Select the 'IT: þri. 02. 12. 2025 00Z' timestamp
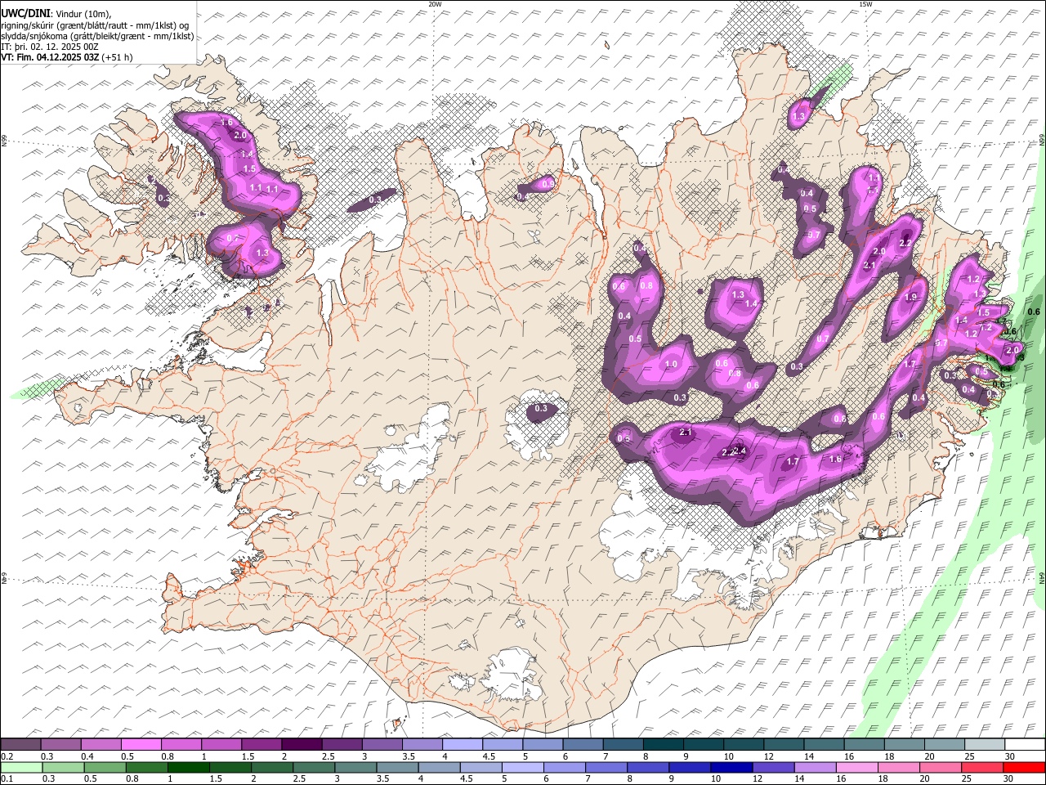Viewport: 1046px width, 785px height. [x=50, y=47]
